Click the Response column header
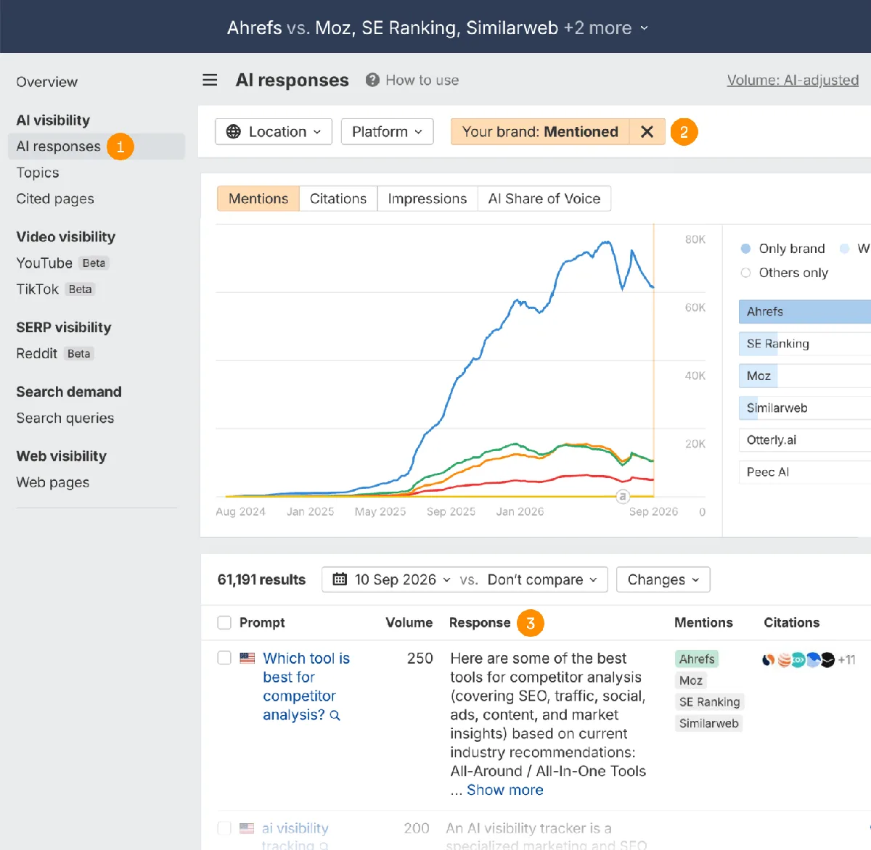This screenshot has width=871, height=850. [480, 622]
